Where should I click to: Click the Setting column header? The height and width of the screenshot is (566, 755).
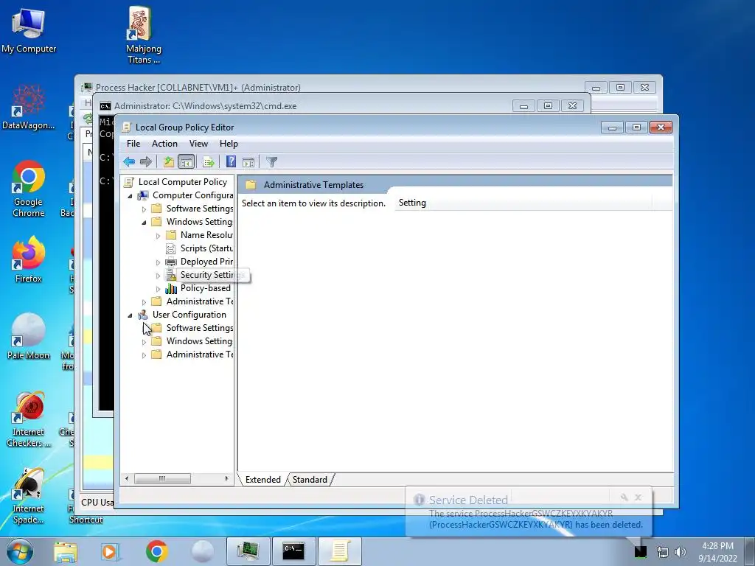click(x=523, y=203)
